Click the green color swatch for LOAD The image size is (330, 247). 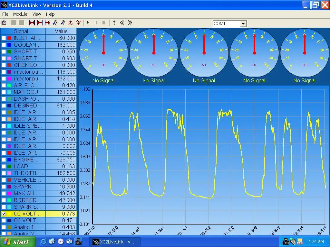point(9,166)
